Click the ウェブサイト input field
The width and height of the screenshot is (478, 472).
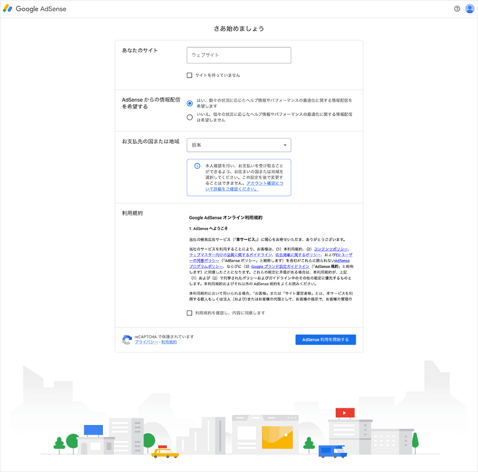coord(238,55)
